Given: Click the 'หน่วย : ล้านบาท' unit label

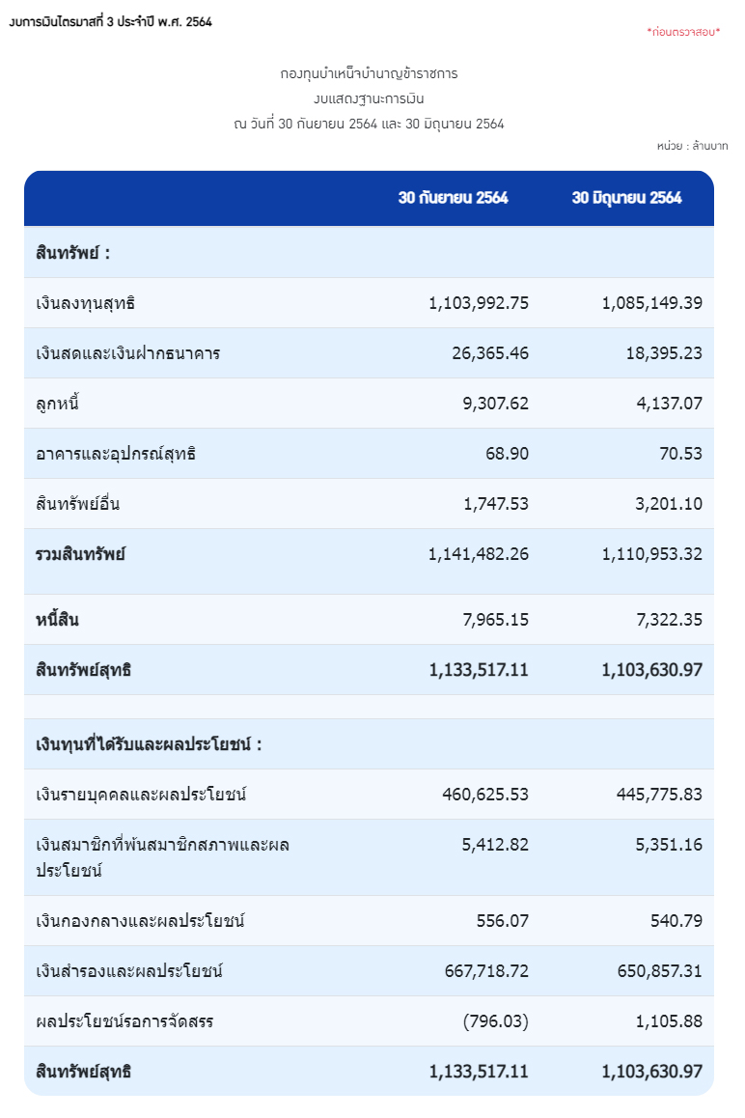Looking at the screenshot, I should [692, 146].
